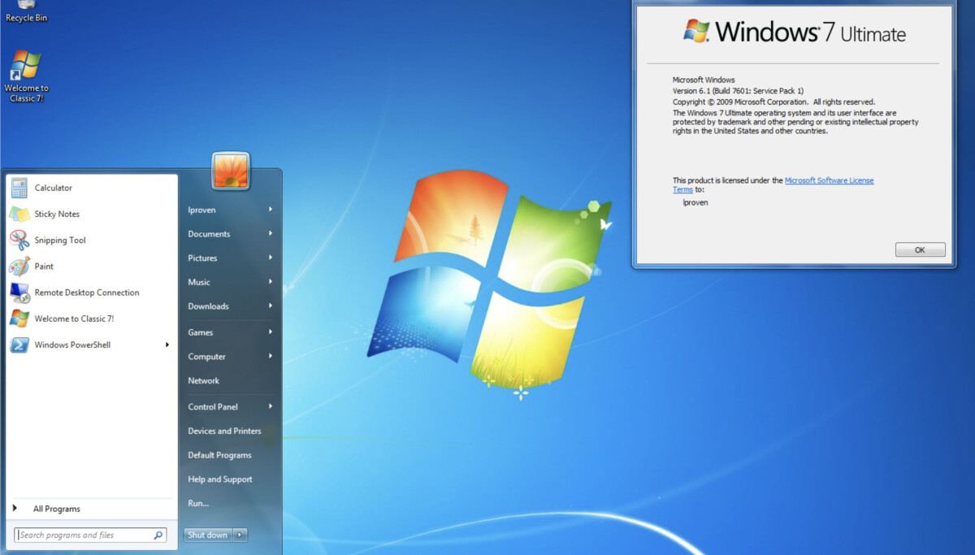Open Network from the Start menu
Screen dimensions: 975x555
point(204,380)
